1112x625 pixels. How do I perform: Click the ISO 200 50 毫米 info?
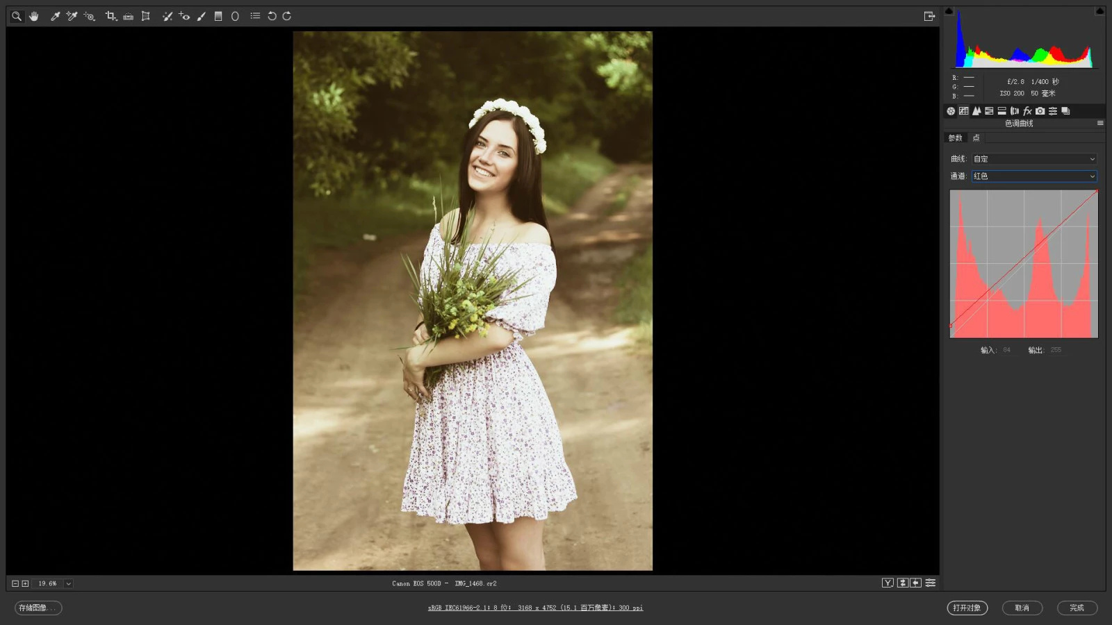pos(1027,93)
